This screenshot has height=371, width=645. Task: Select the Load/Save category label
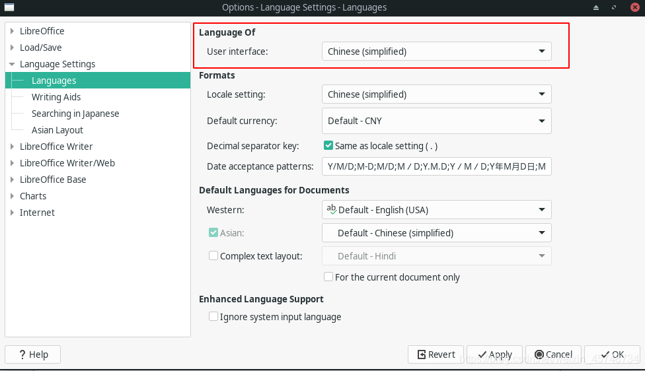(x=41, y=48)
